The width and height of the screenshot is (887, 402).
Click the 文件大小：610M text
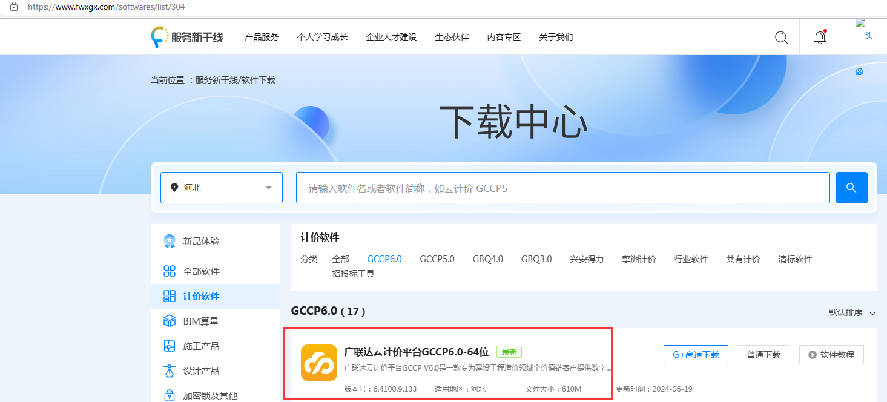click(553, 389)
